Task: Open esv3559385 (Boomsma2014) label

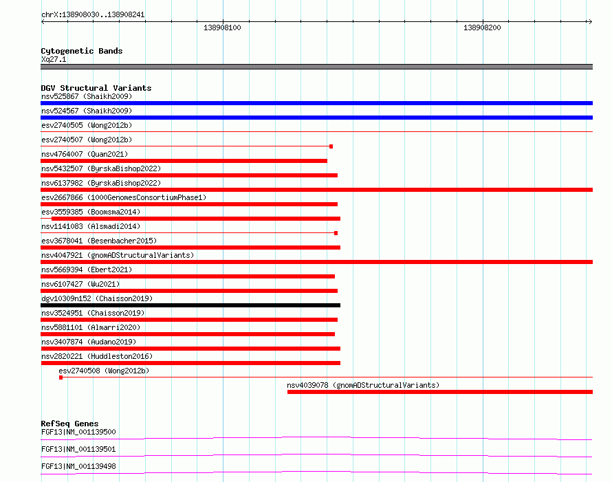Action: pos(91,212)
